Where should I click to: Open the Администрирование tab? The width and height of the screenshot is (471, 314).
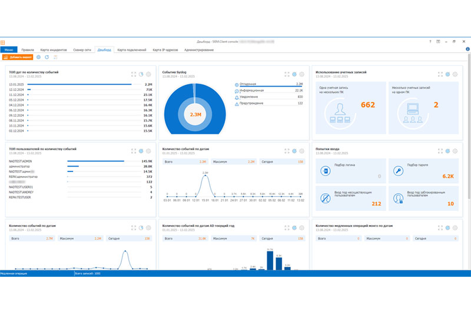(x=199, y=50)
